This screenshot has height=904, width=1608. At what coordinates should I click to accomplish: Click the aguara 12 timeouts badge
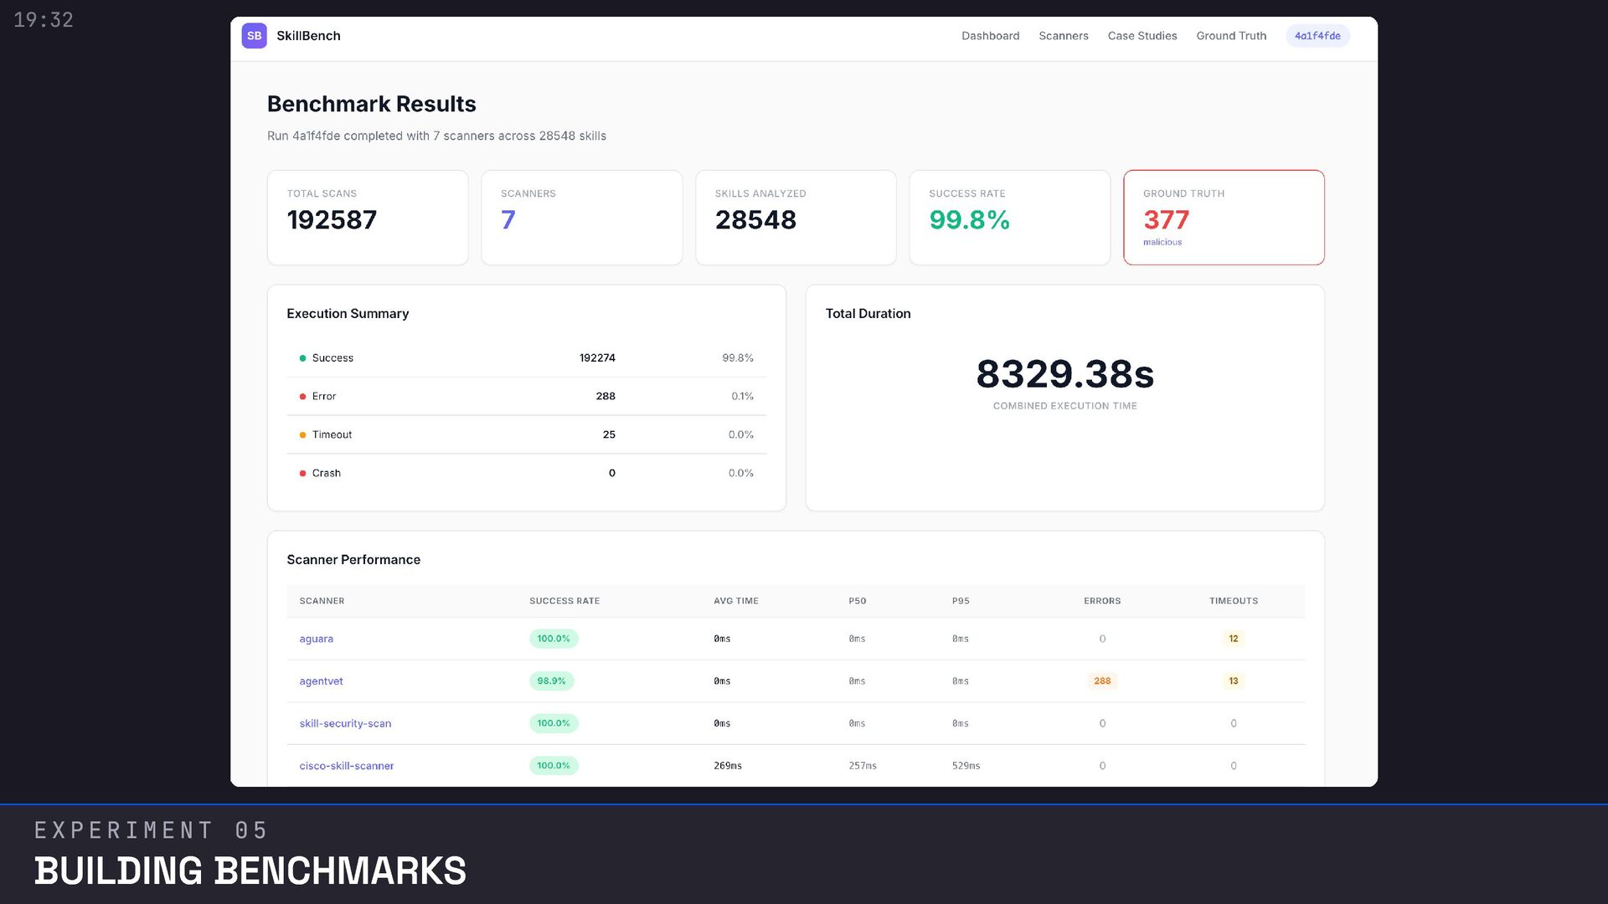click(x=1233, y=639)
